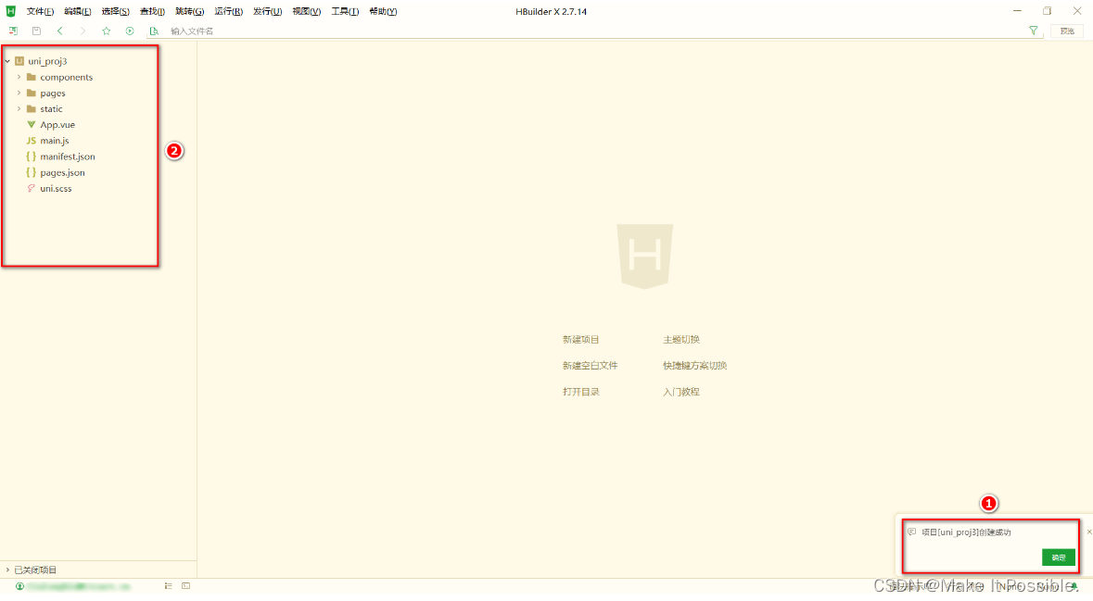Click the HBuilder X logo icon
Viewport: 1093px width, 601px height.
pos(10,11)
